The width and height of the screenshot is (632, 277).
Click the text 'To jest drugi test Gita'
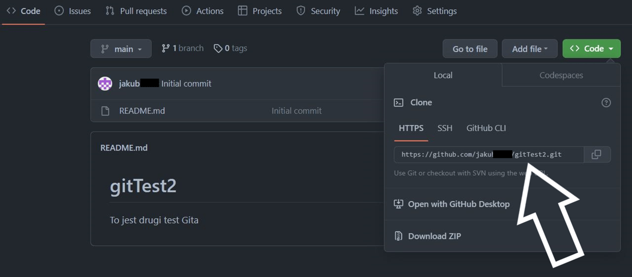[154, 220]
